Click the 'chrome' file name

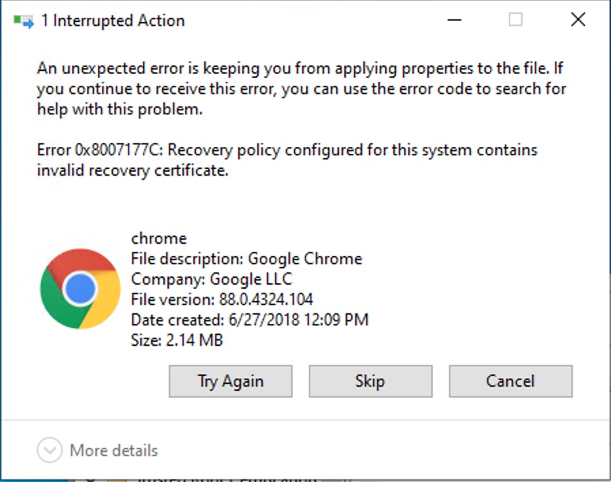(x=159, y=238)
